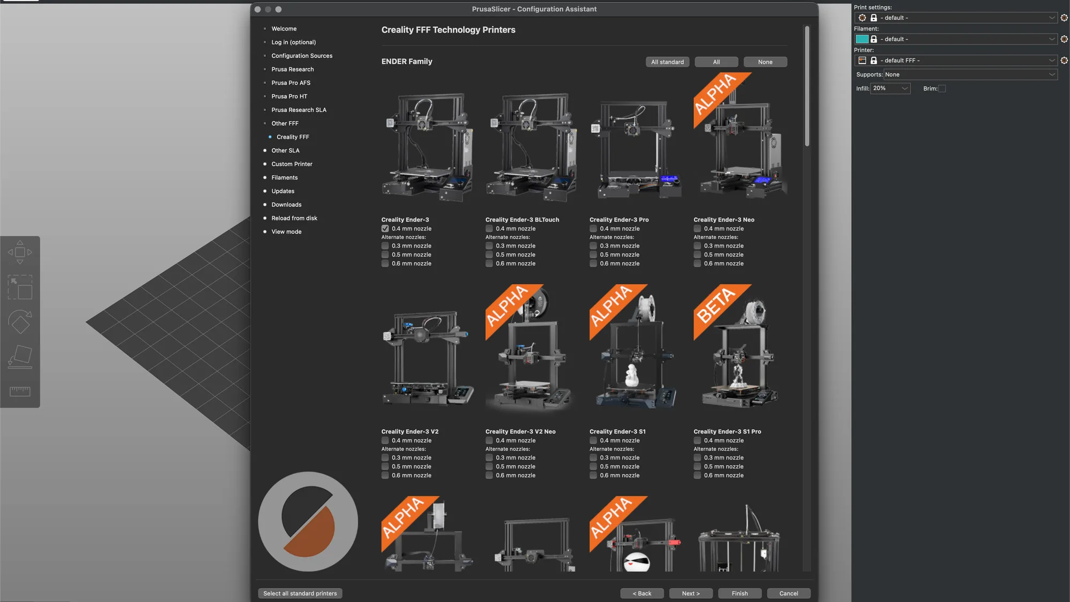The width and height of the screenshot is (1070, 602).
Task: Select the Rotate tool in left toolbar
Action: (20, 322)
